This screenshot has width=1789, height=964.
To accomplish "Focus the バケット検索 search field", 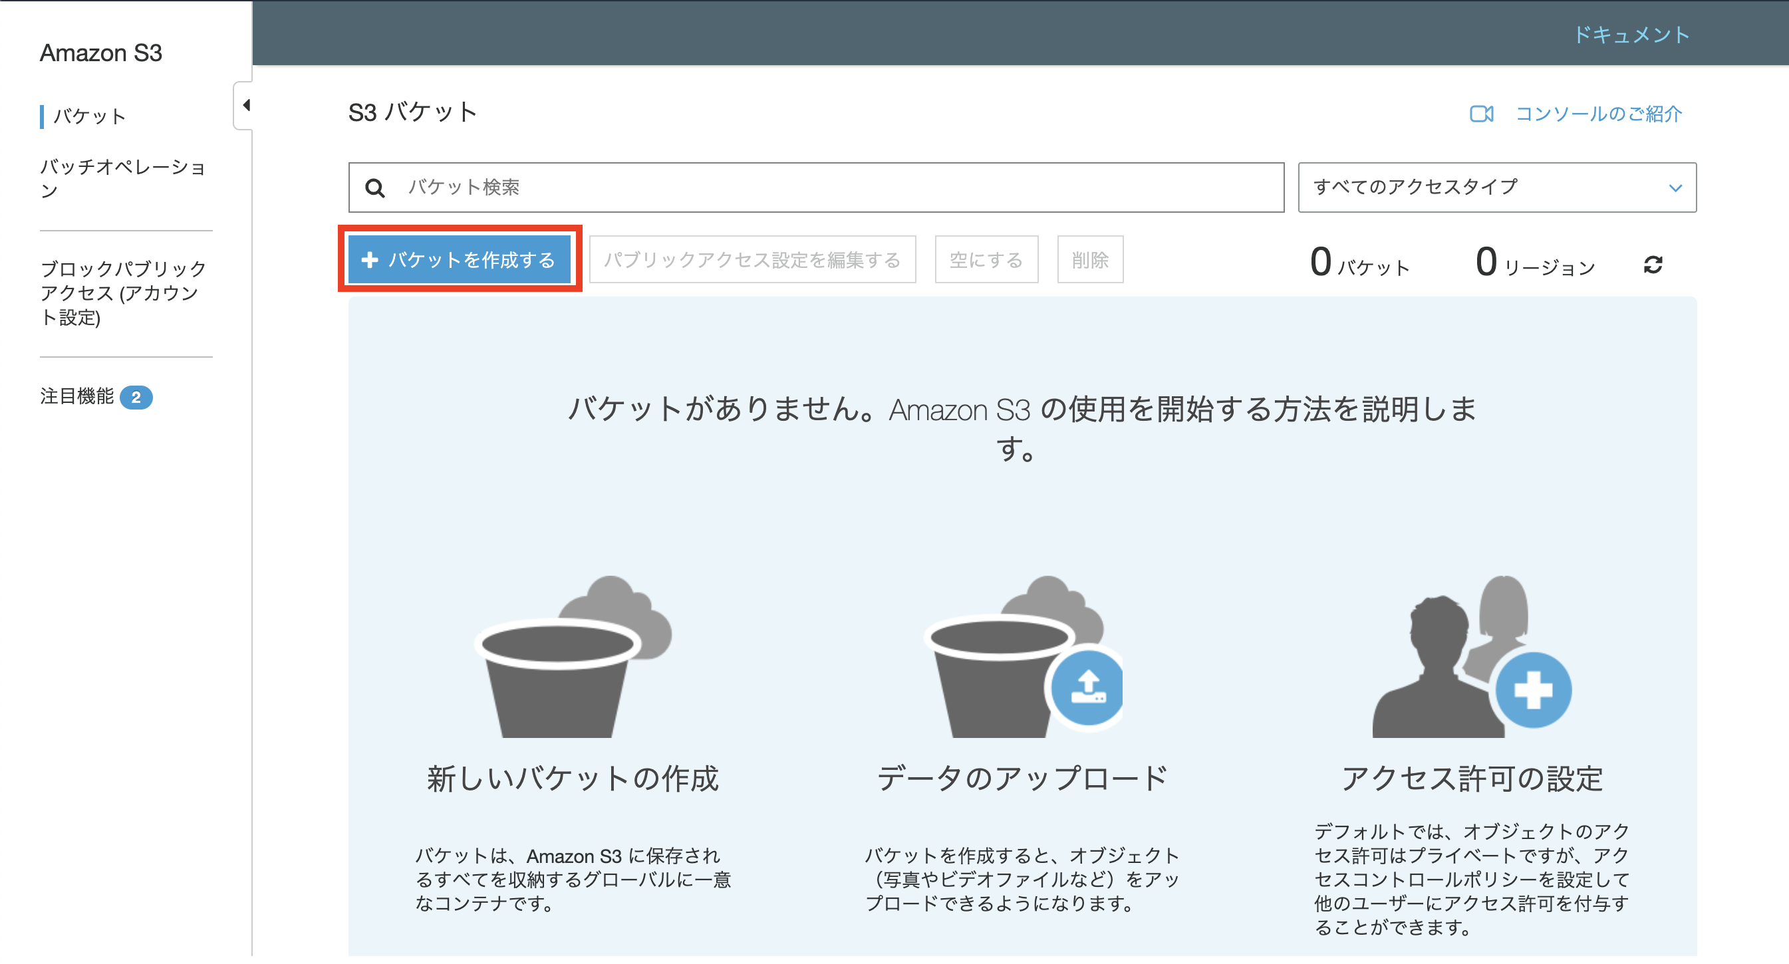I will tap(816, 187).
